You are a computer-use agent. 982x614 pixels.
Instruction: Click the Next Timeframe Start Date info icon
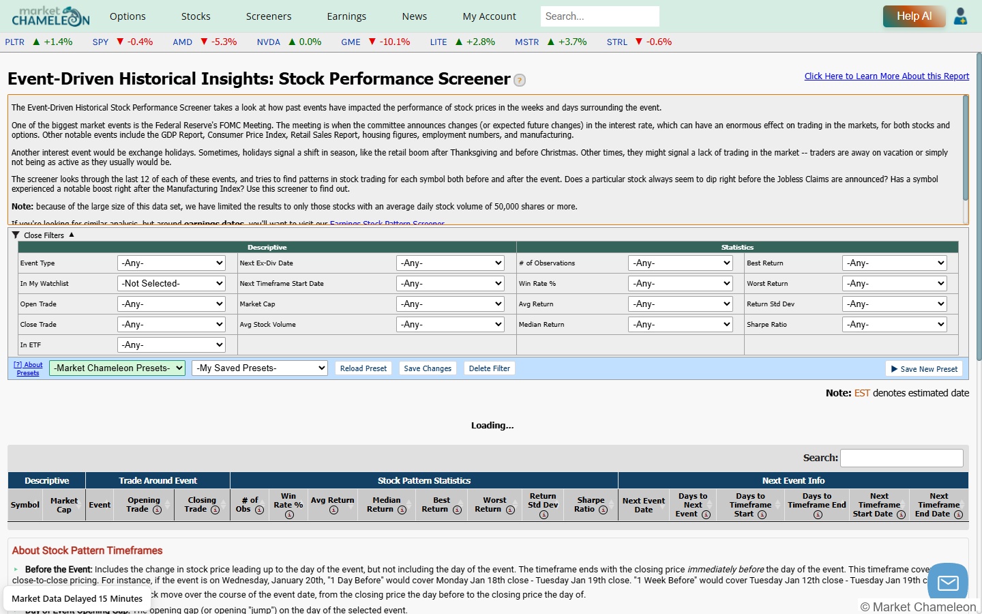[x=901, y=515]
